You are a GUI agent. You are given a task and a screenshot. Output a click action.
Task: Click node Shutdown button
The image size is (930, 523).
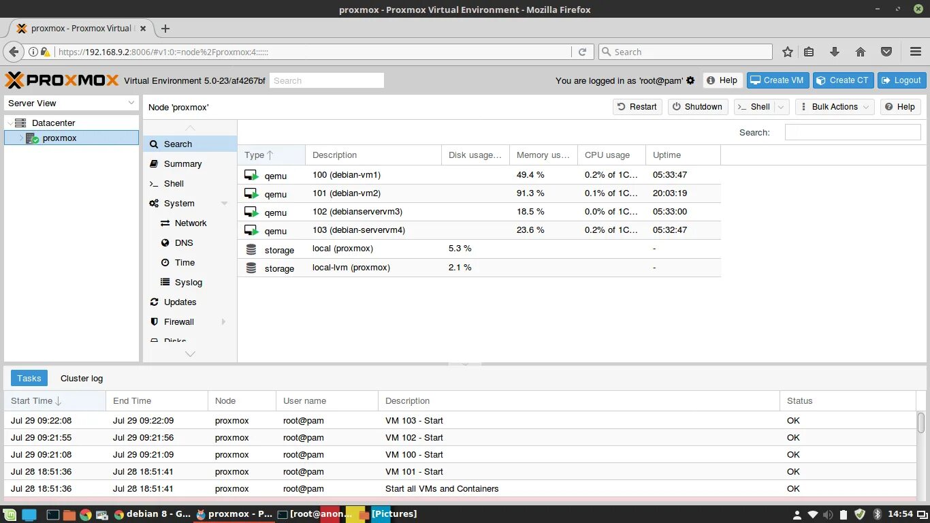698,107
